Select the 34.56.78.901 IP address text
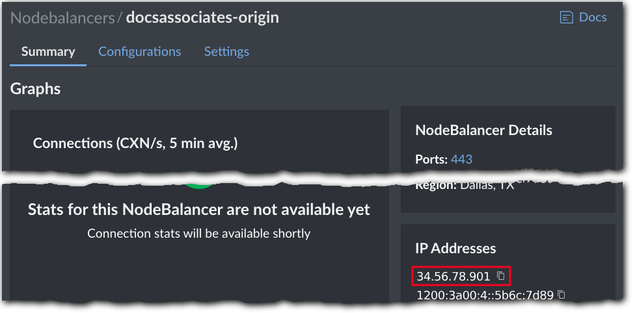This screenshot has height=313, width=635. point(453,277)
